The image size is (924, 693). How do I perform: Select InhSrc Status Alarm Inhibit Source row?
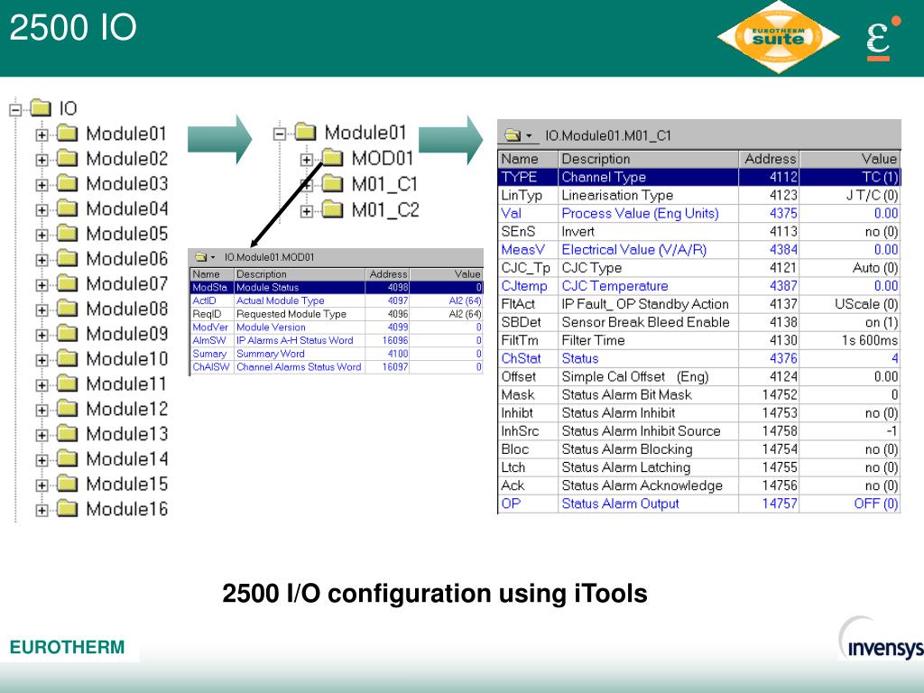click(x=699, y=431)
